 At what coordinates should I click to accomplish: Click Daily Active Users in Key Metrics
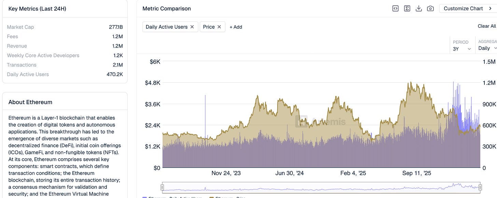pos(28,74)
